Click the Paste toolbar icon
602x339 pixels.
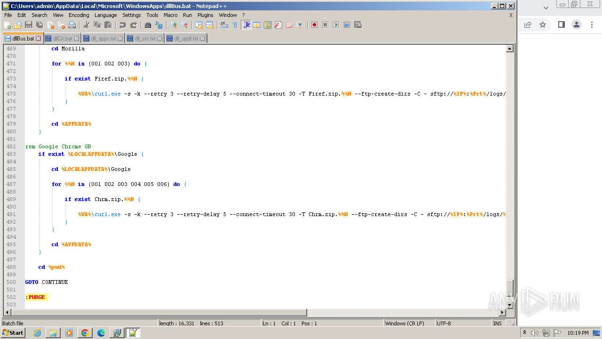(x=108, y=25)
